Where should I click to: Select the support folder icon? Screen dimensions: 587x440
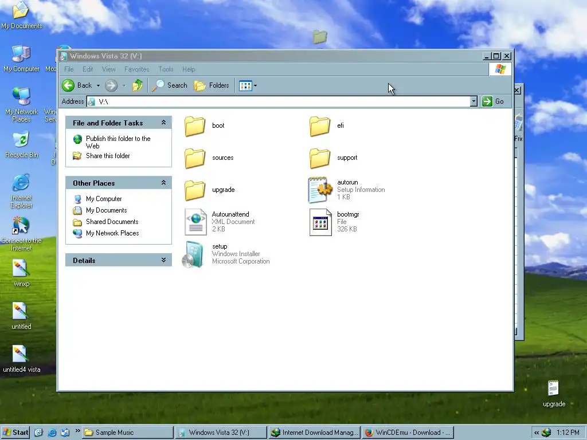(320, 158)
